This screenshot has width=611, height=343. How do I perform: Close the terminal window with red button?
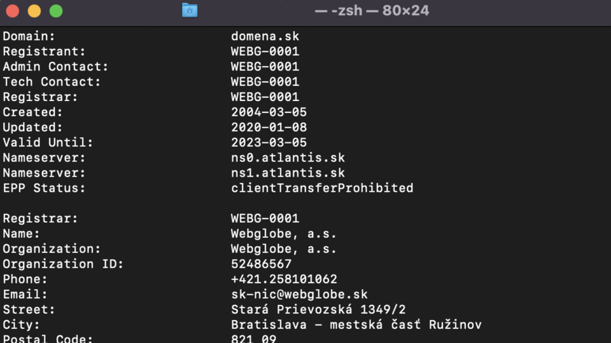tap(13, 11)
